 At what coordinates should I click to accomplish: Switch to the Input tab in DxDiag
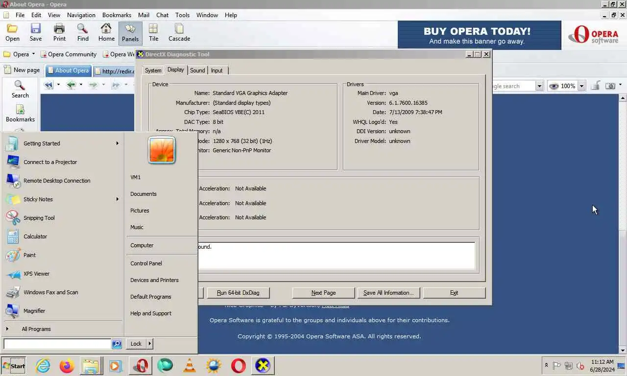pyautogui.click(x=217, y=70)
